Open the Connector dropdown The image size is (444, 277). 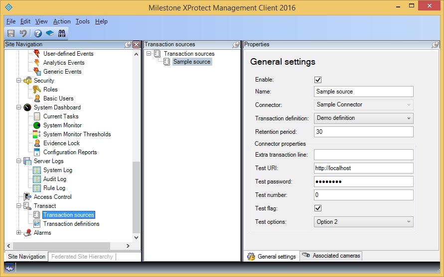tap(364, 104)
